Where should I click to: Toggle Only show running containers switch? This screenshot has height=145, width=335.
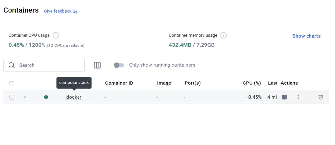(119, 65)
